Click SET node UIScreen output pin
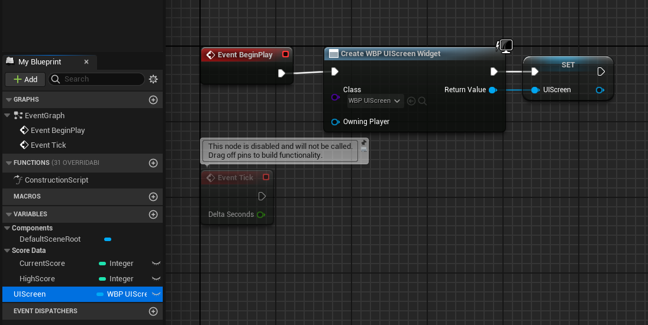The image size is (648, 325). click(x=600, y=90)
